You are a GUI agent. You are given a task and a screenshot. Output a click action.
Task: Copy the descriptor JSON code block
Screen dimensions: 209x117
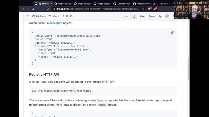click(173, 32)
